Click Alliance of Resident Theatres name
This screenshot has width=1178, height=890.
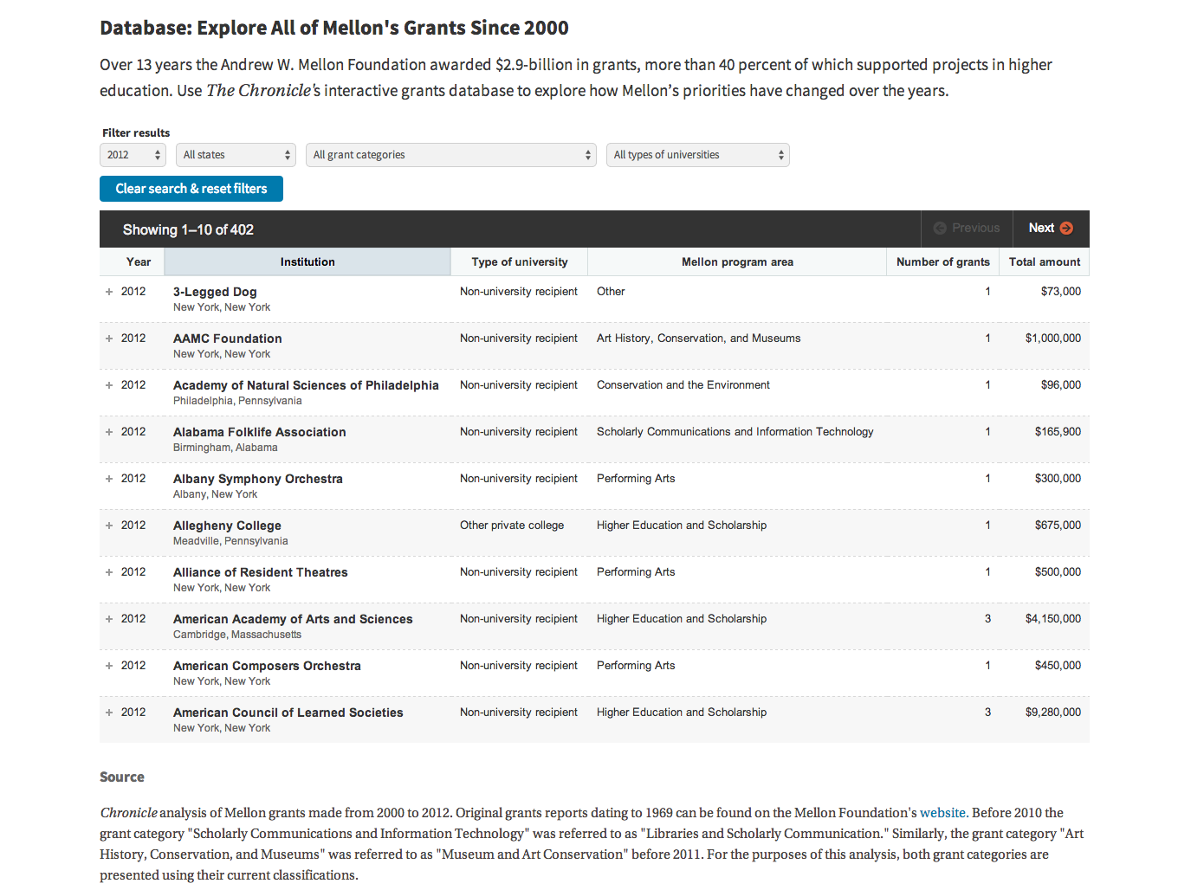point(261,572)
